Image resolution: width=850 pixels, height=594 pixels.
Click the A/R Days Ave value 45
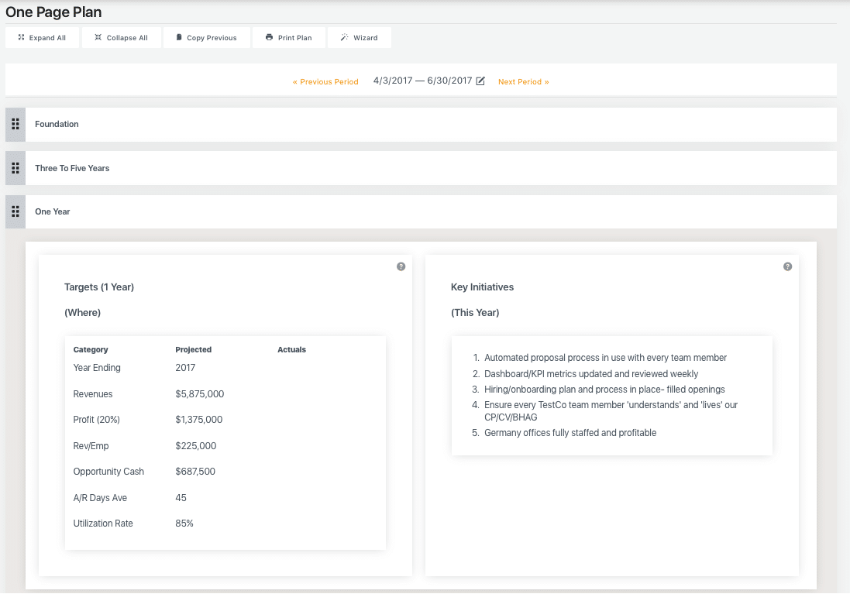[181, 497]
